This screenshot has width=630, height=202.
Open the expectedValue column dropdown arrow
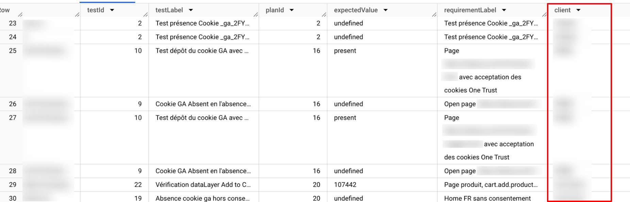385,10
